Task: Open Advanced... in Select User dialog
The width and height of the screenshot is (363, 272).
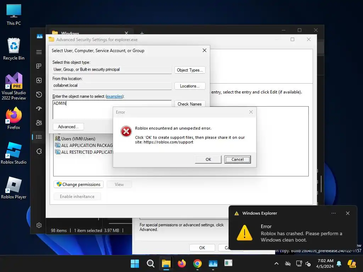Action: 68,127
